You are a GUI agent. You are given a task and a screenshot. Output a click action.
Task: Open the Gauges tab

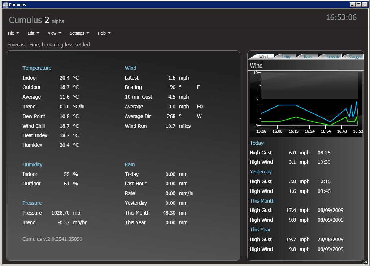355,57
